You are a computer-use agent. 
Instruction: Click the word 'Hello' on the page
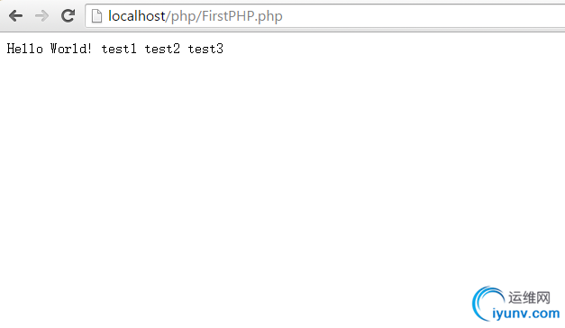tap(25, 49)
